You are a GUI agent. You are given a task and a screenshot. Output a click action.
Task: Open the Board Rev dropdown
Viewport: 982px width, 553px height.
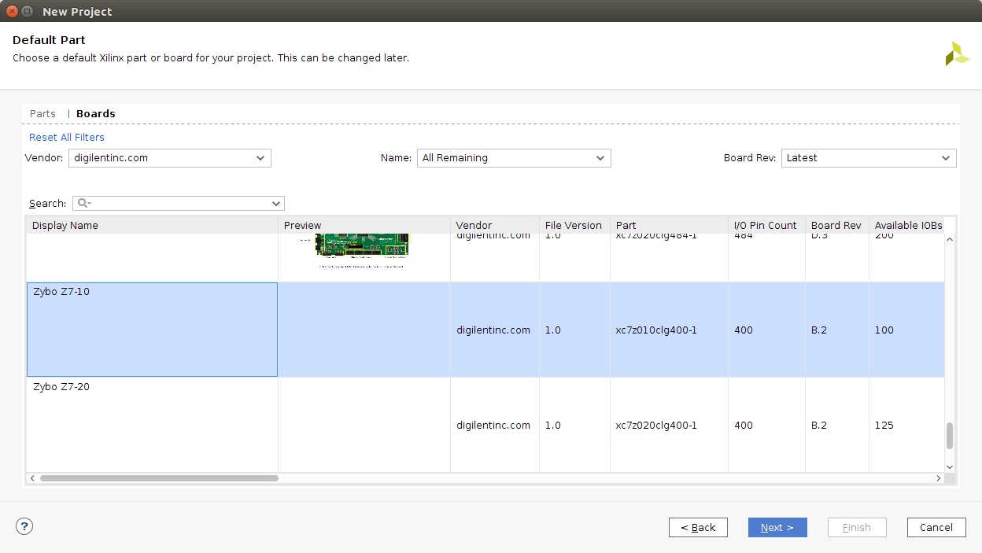pos(868,158)
